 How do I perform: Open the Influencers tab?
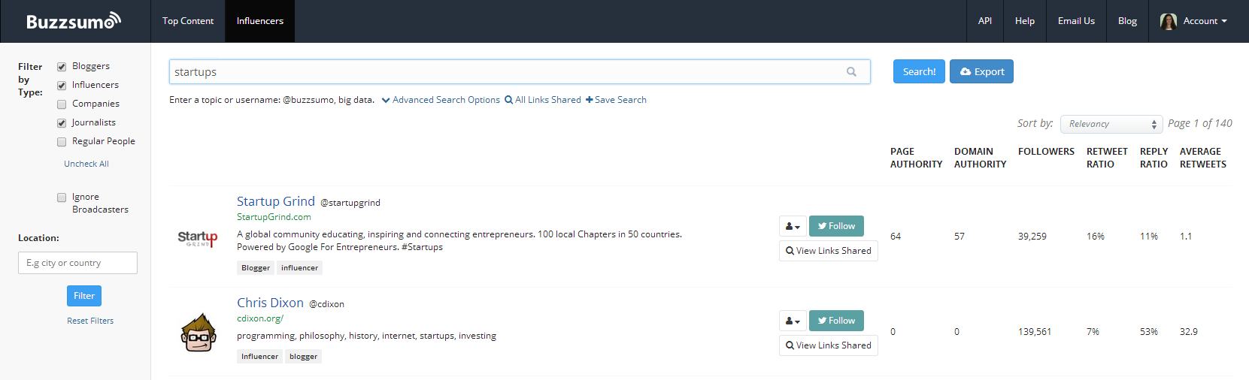point(260,21)
